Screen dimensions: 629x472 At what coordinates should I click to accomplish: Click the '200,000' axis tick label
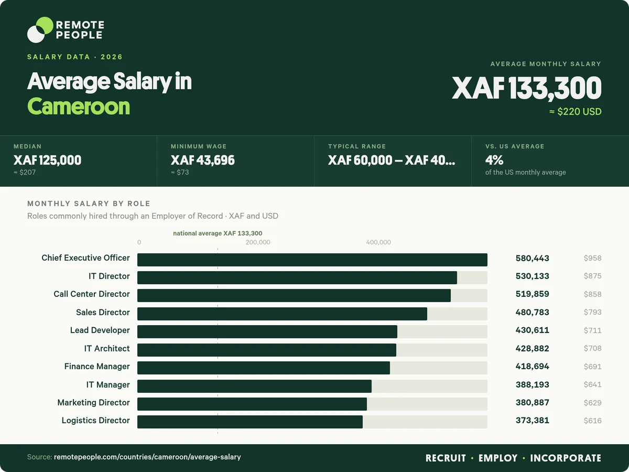point(258,242)
